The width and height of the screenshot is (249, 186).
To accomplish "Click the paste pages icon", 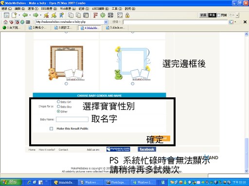I will (x=78, y=15).
